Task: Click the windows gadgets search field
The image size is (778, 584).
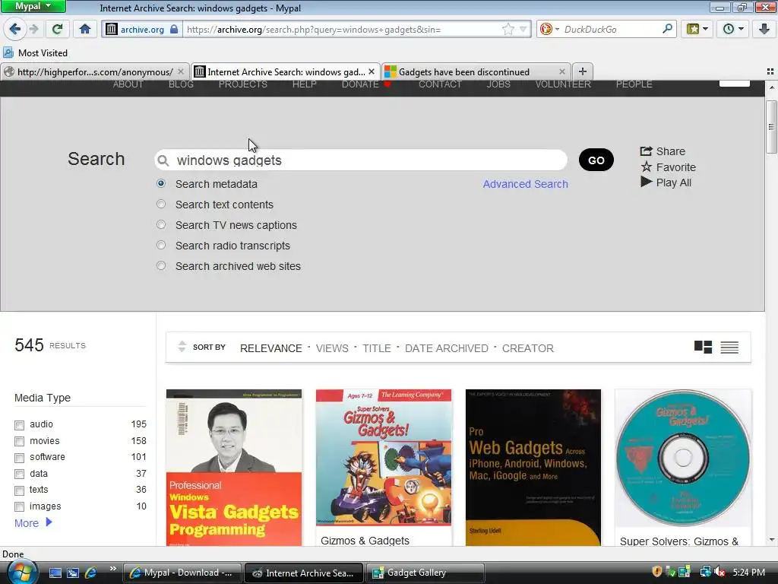Action: click(361, 160)
